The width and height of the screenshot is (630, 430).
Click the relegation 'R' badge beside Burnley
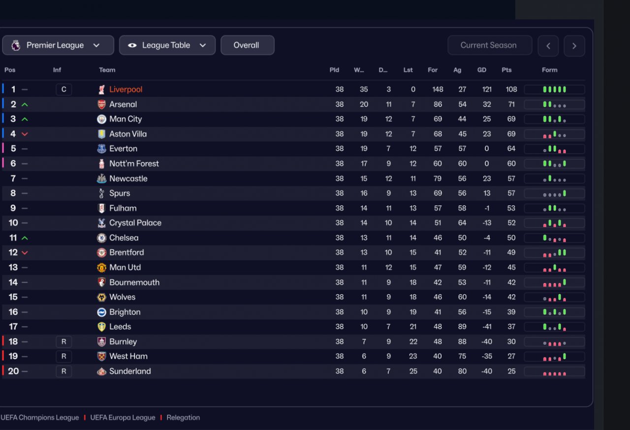pyautogui.click(x=63, y=342)
